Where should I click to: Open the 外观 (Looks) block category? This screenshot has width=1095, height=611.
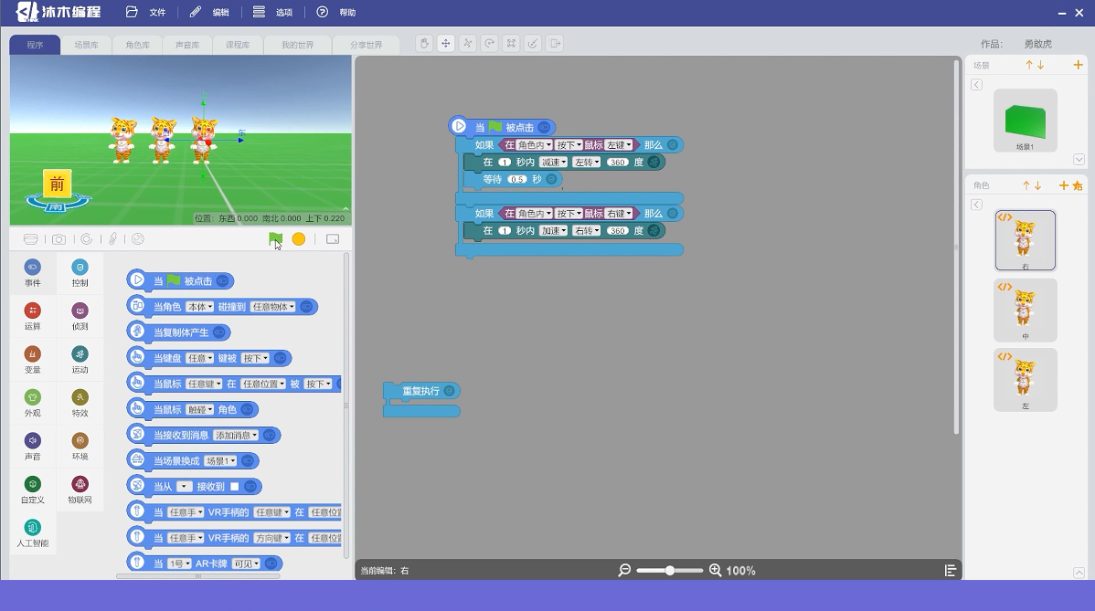32,403
